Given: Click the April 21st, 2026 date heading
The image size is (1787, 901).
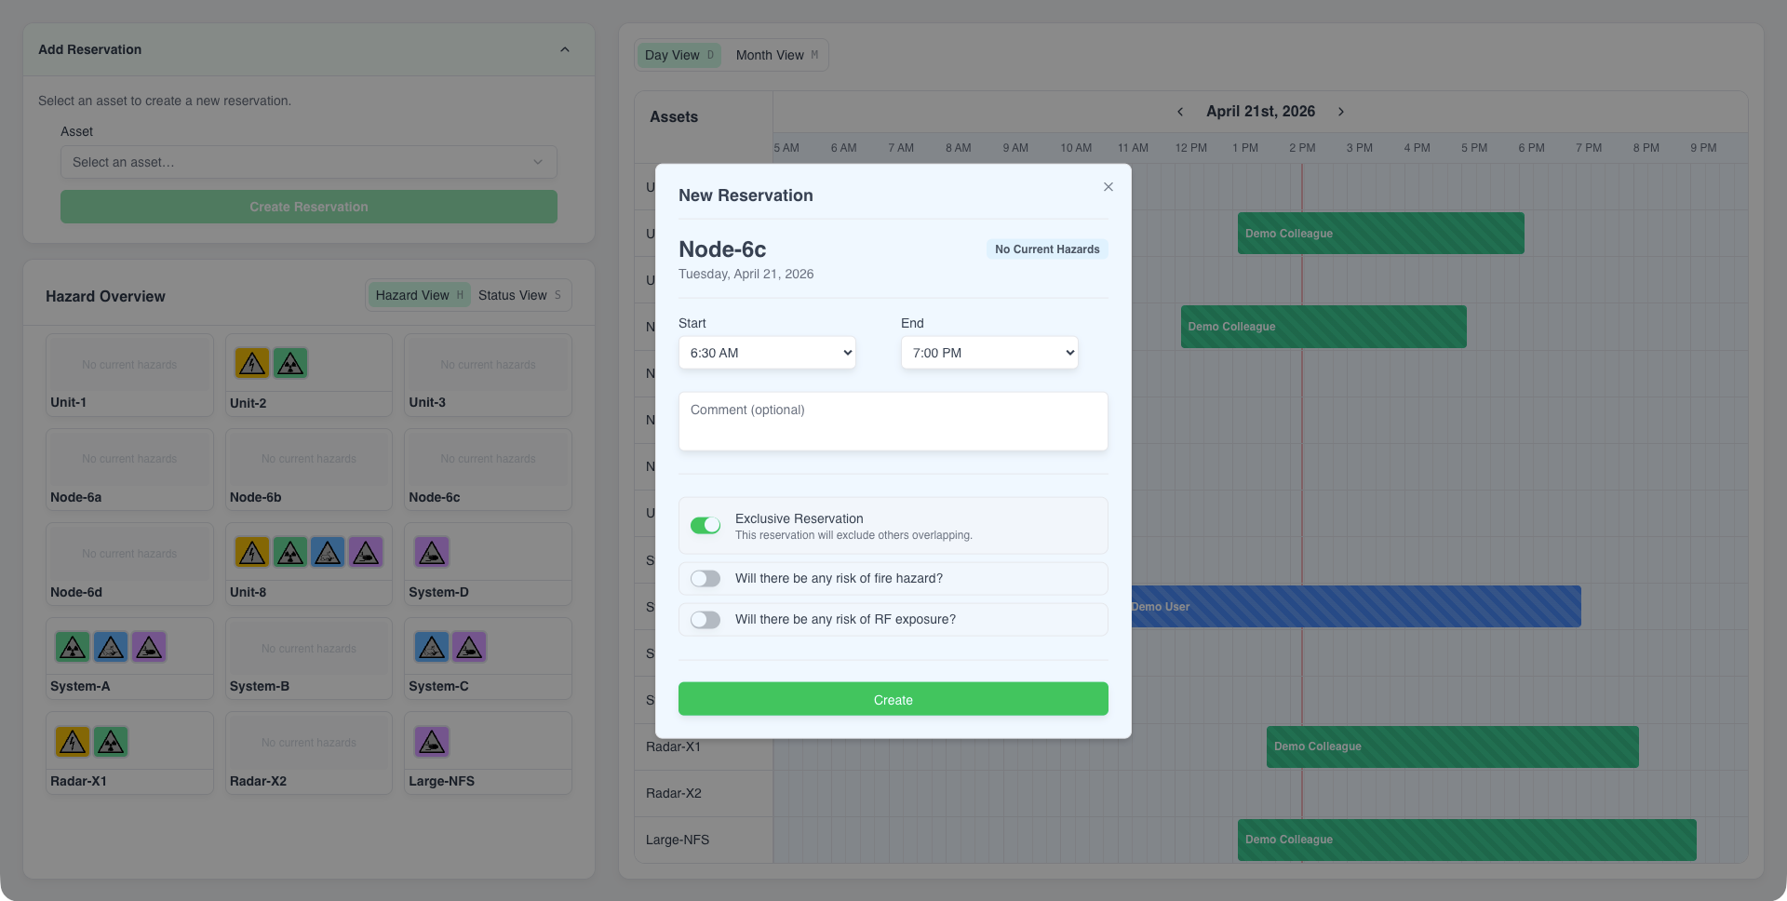Looking at the screenshot, I should [1260, 112].
